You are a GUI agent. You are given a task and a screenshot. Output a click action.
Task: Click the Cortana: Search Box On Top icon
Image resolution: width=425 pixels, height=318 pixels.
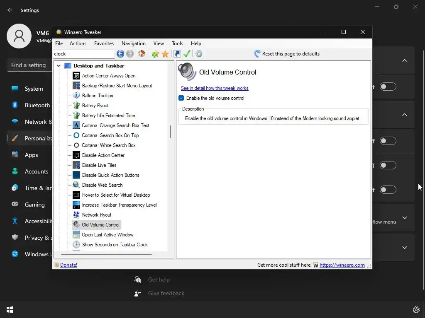coord(76,135)
